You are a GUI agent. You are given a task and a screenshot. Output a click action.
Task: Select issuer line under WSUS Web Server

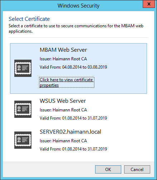pos(63,110)
